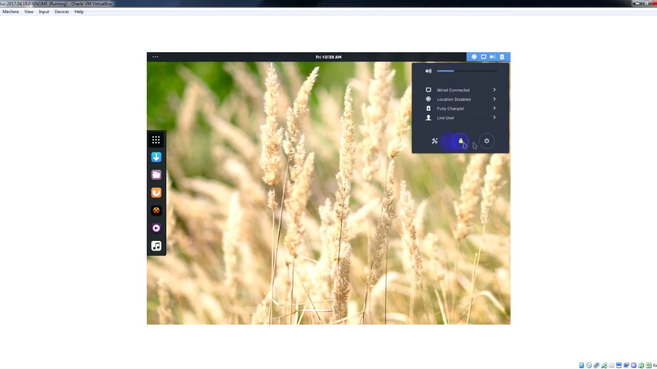The height and width of the screenshot is (369, 657).
Task: Launch the orange web browser dock icon
Action: (156, 193)
